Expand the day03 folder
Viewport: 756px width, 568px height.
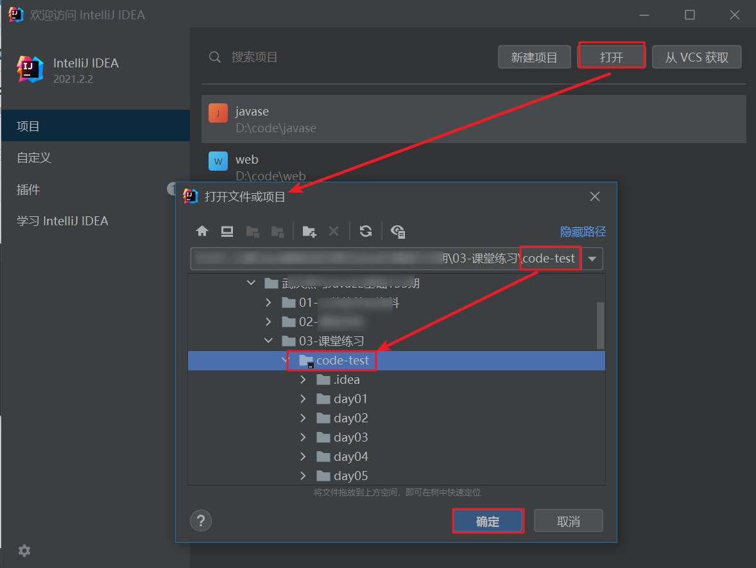pyautogui.click(x=303, y=437)
